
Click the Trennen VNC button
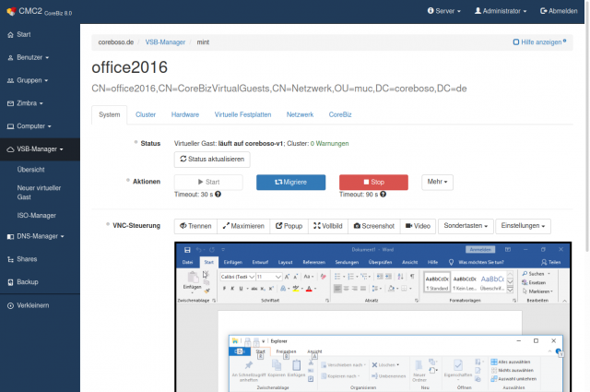(x=195, y=226)
